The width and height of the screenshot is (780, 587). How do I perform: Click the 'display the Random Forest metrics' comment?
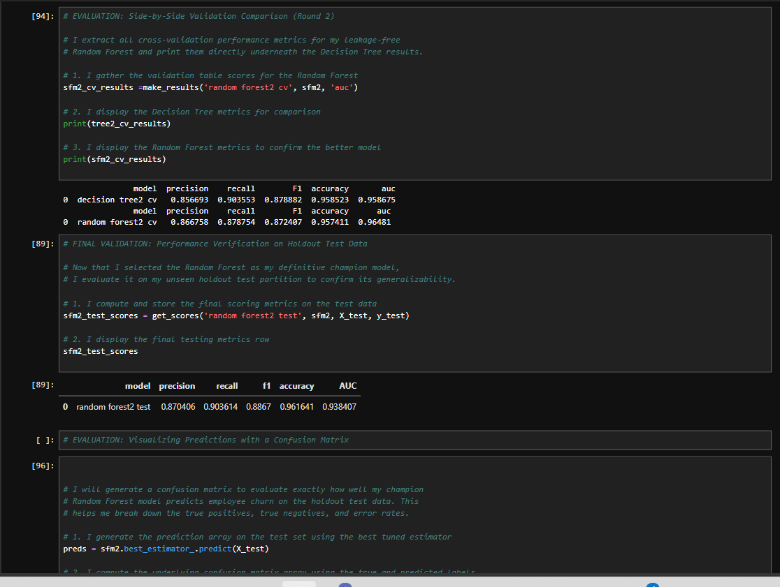click(222, 147)
